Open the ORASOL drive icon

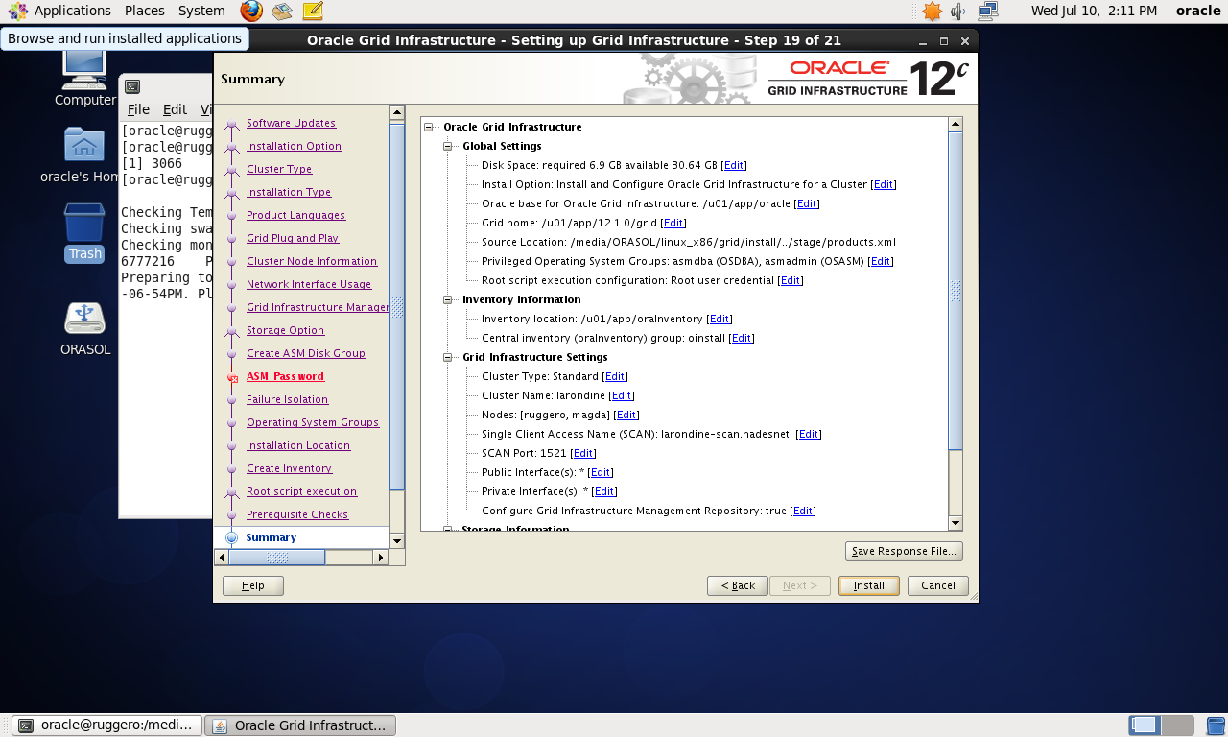(84, 320)
